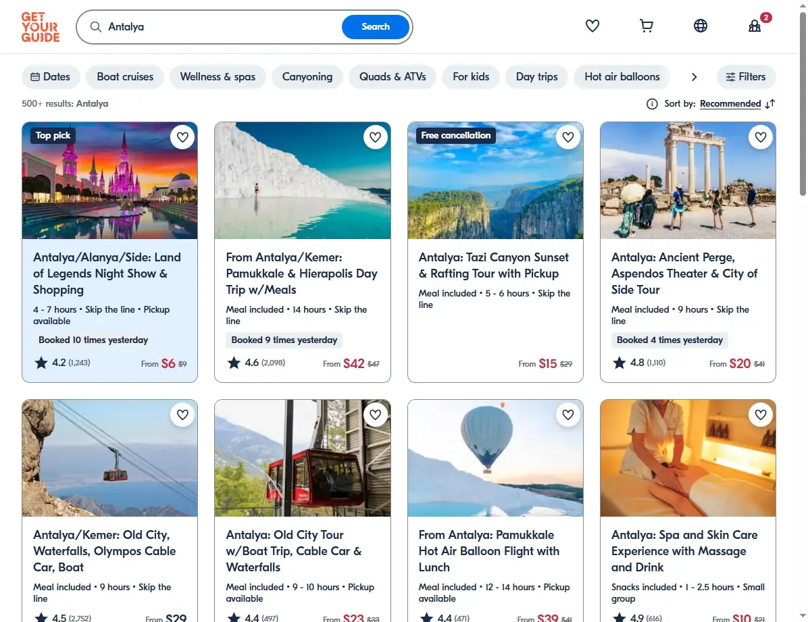Click the From $15 price
Screen dimensions: 808x622
pyautogui.click(x=545, y=364)
